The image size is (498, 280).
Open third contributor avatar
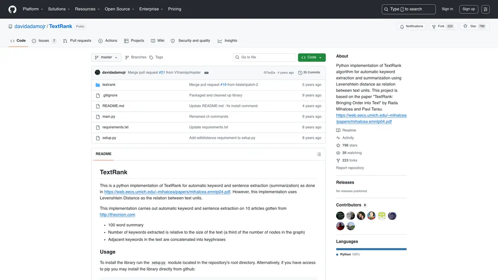(361, 216)
